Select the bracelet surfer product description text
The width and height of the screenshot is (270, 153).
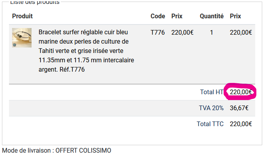tap(86, 51)
